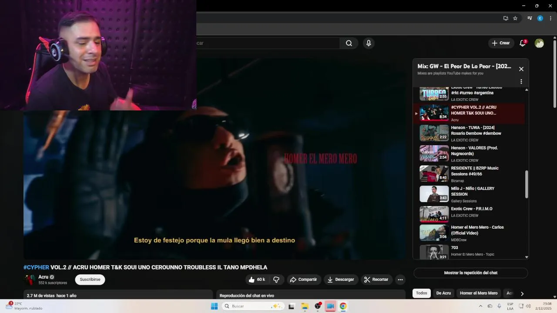Click the microphone tray icon
Screen dimensions: 557x313
pyautogui.click(x=499, y=306)
